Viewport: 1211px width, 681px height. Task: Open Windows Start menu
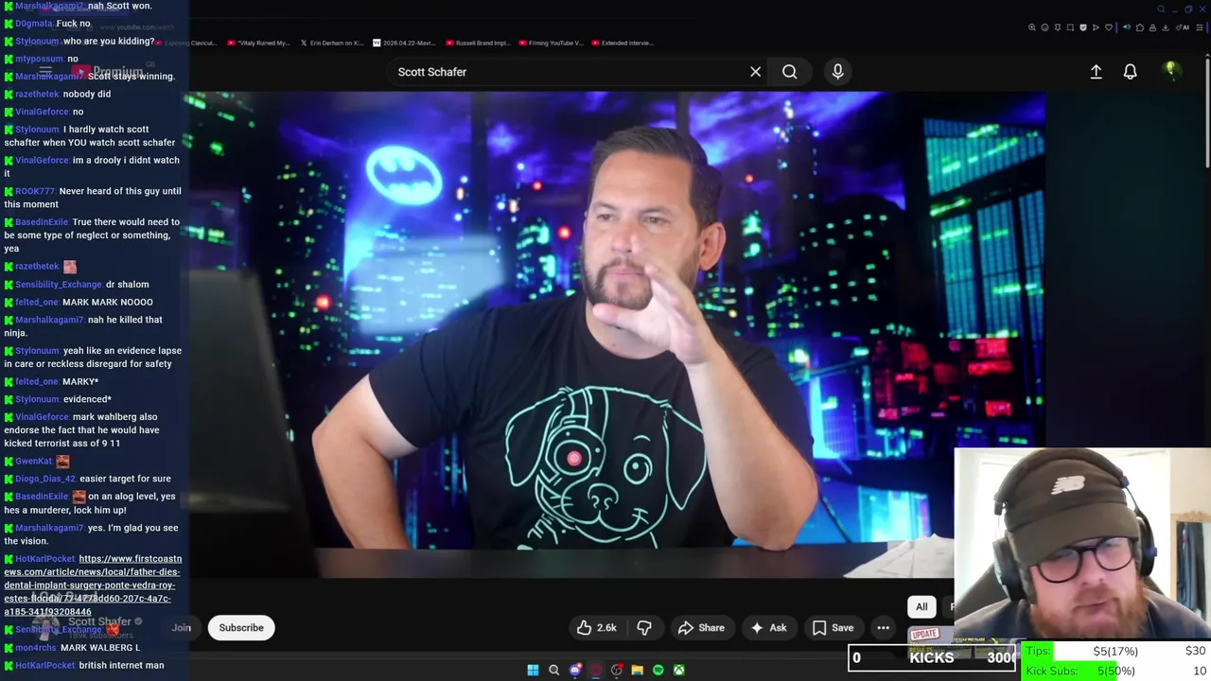click(x=533, y=671)
